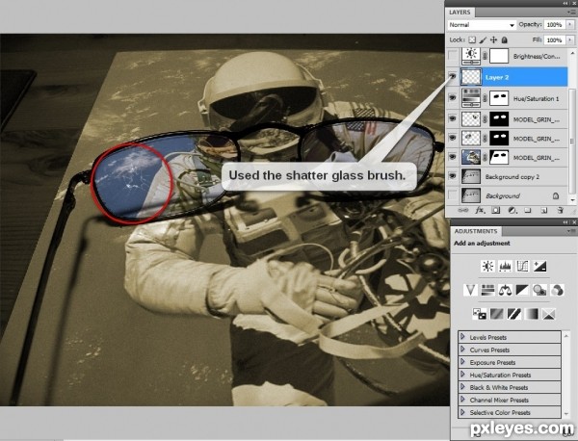Add an Exposure adjustment
Viewport: 578px width, 441px height.
click(x=539, y=266)
